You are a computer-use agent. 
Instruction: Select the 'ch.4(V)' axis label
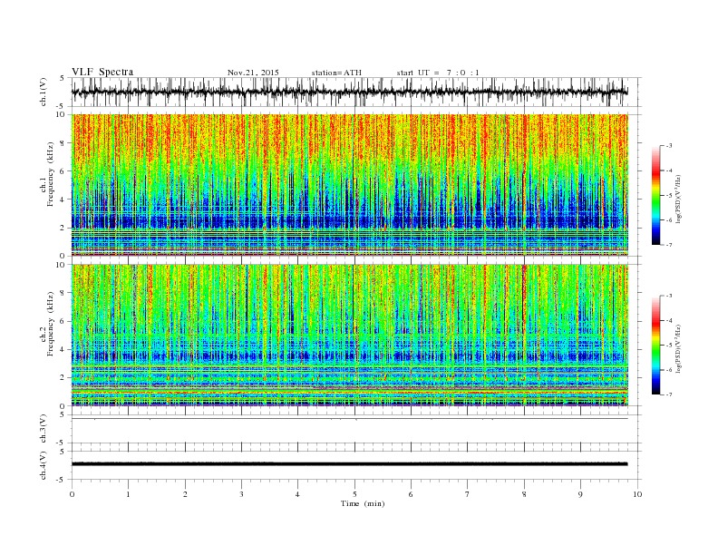44,466
